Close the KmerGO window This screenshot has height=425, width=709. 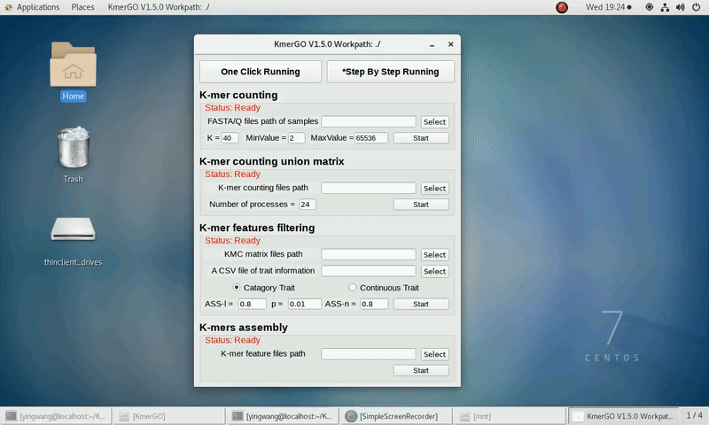point(451,44)
